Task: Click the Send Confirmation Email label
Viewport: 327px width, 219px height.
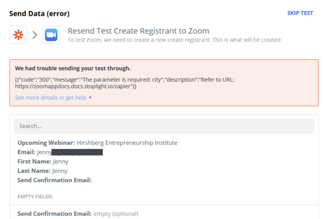Action: coord(54,180)
